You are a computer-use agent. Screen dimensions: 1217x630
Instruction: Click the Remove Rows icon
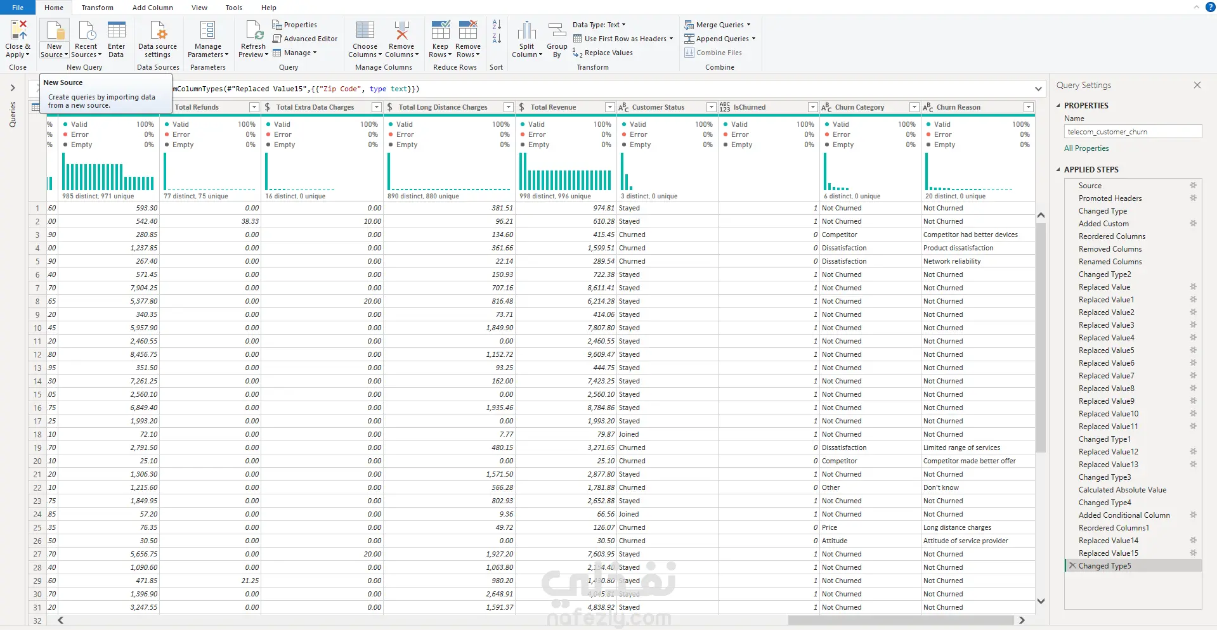click(468, 30)
